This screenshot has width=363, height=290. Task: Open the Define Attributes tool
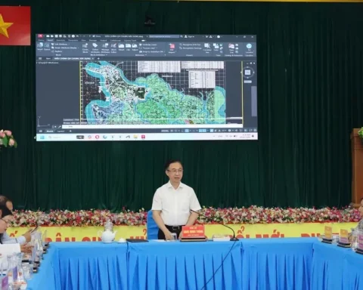point(95,48)
